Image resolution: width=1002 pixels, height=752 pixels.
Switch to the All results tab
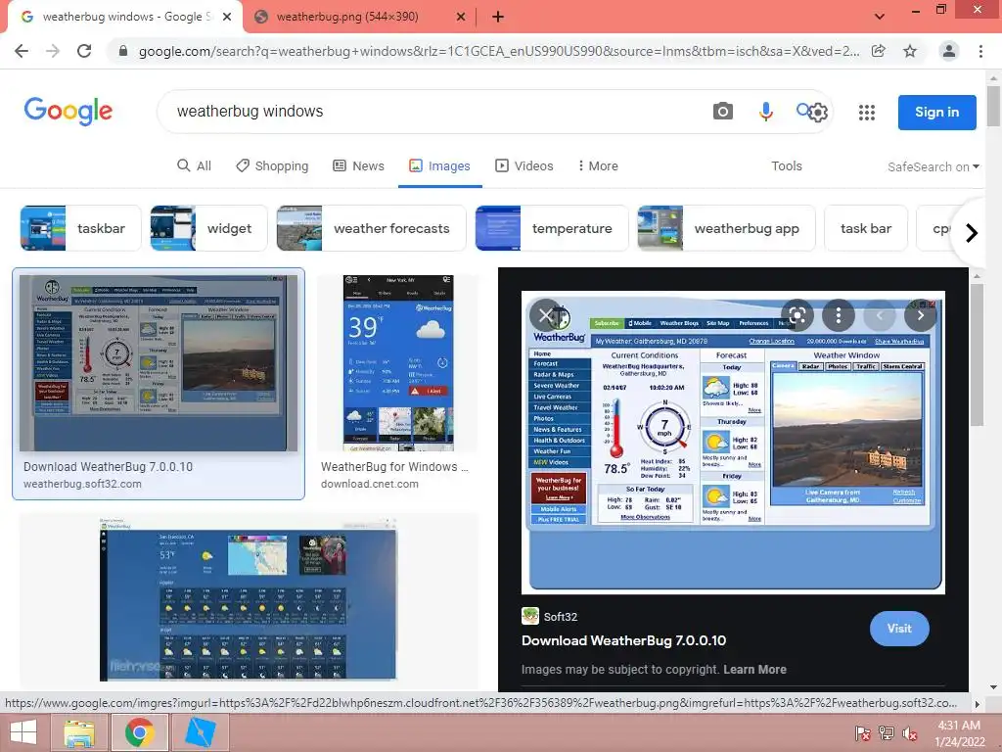[195, 165]
